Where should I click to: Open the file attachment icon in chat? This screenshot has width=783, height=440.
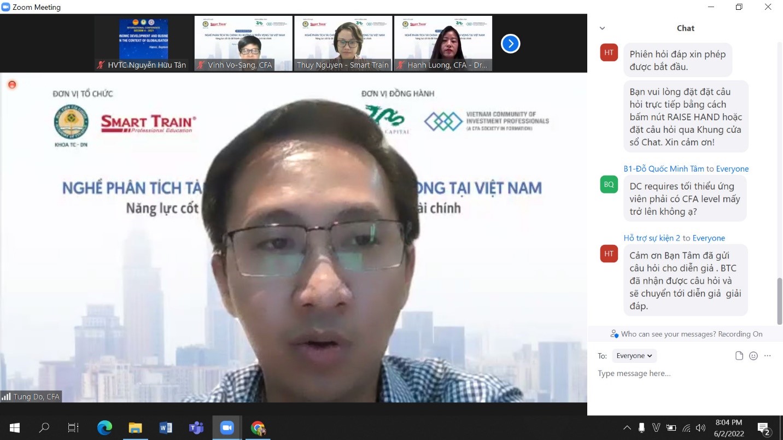(x=739, y=356)
